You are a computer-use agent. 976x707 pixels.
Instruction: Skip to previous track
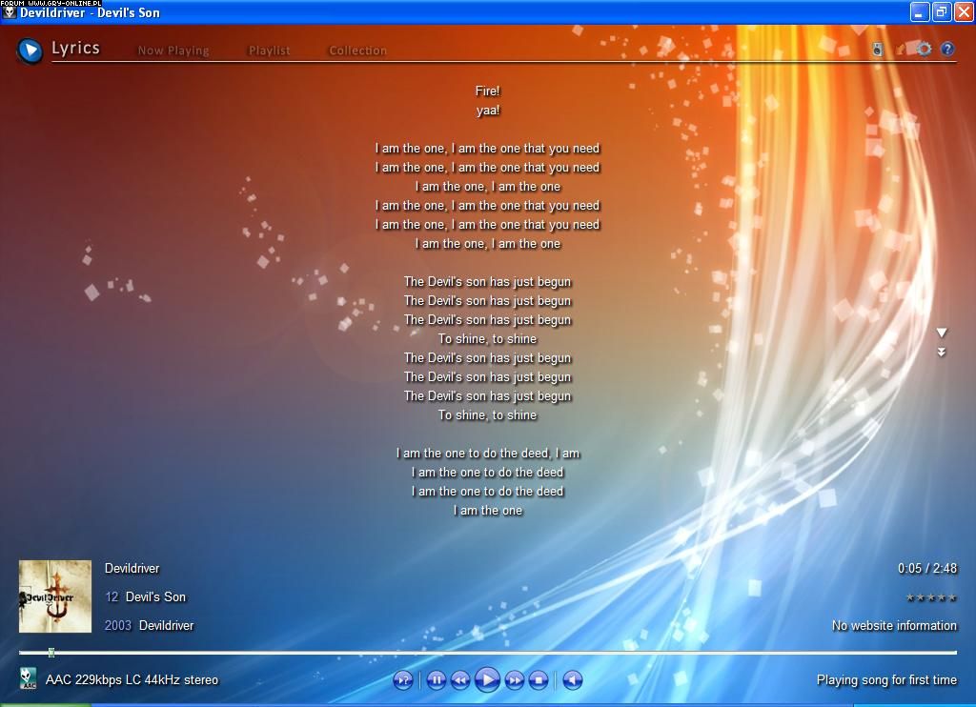pos(460,679)
